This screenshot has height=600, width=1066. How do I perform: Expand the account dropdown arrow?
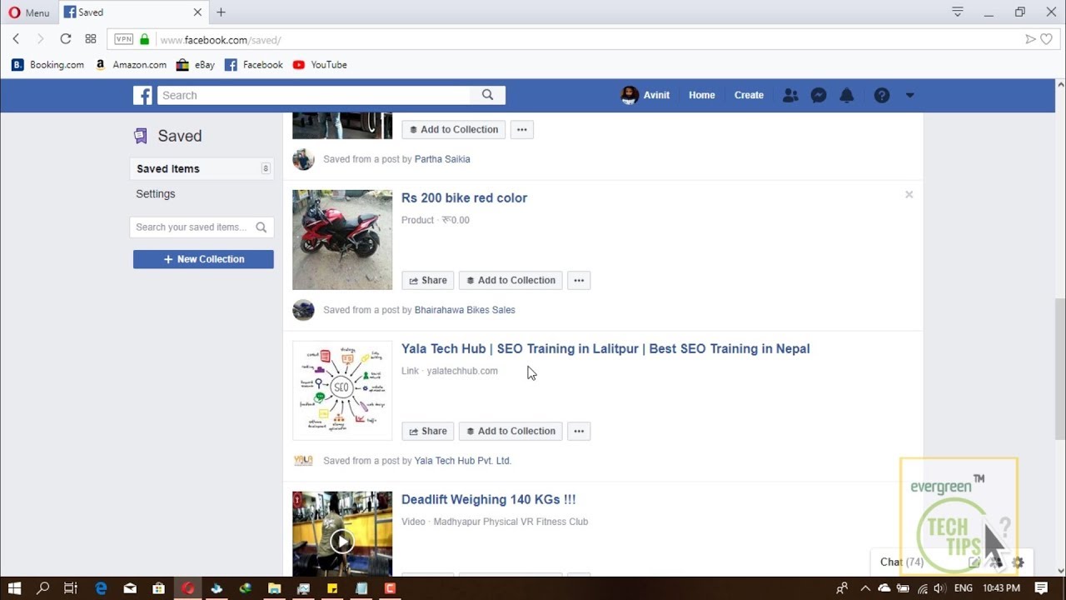coord(909,95)
